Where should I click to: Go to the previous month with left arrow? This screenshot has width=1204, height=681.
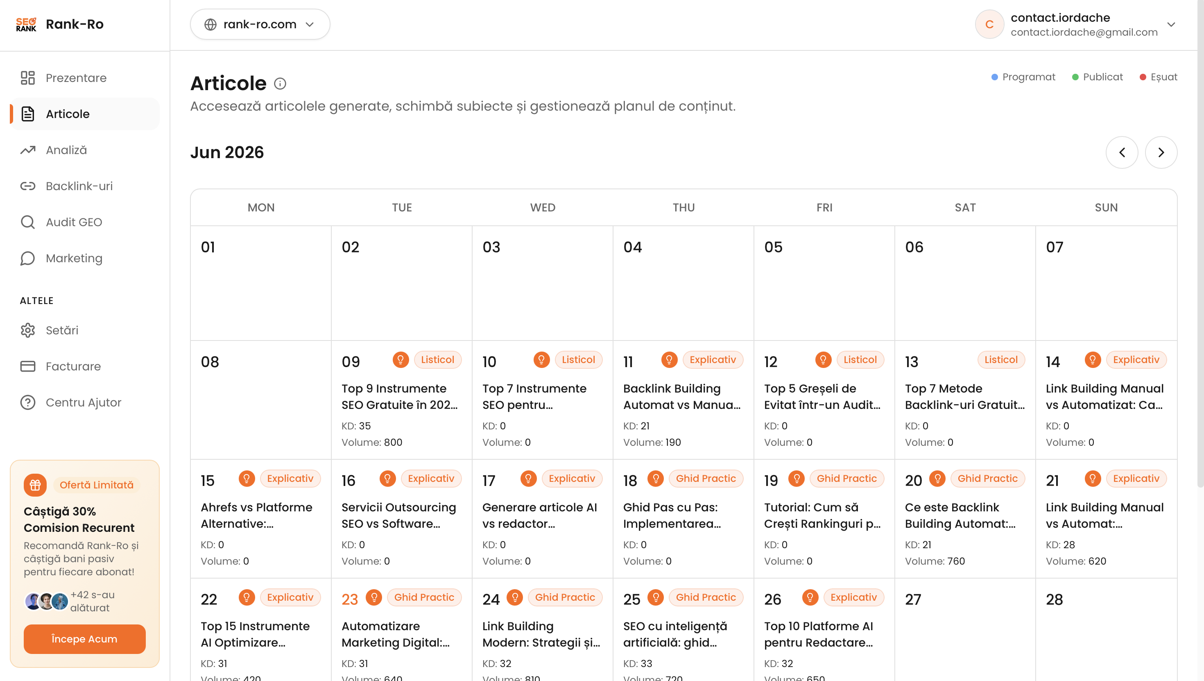[1122, 152]
